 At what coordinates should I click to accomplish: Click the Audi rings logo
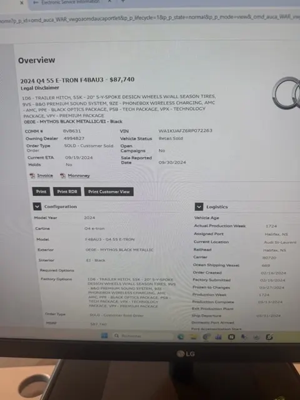286,93
